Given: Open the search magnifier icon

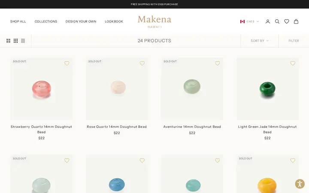Looking at the screenshot, I should pos(277,21).
